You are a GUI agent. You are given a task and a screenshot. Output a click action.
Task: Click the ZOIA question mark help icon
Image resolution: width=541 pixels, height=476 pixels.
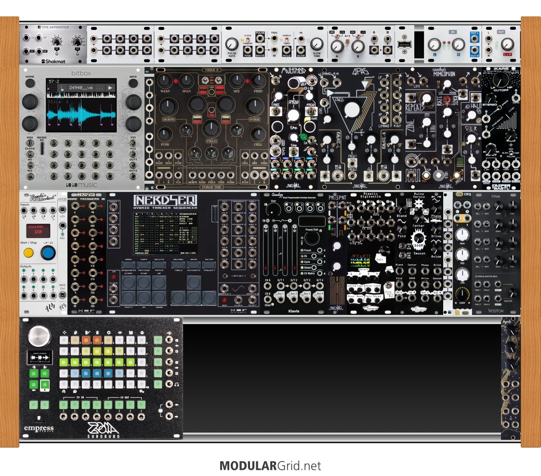75,392
